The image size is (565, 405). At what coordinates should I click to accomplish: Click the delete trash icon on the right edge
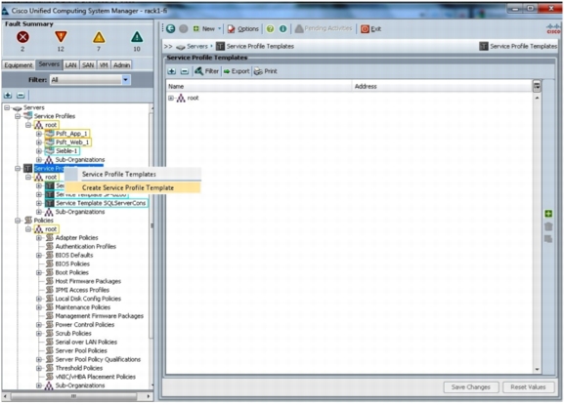[x=548, y=226]
